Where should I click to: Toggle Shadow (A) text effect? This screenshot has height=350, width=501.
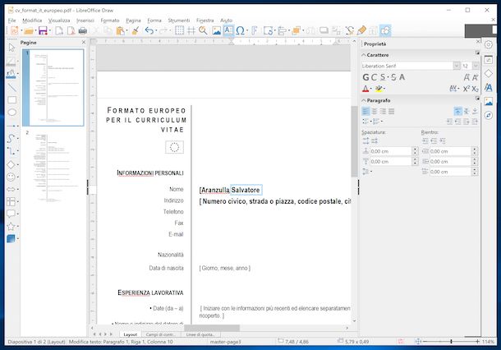pyautogui.click(x=402, y=77)
